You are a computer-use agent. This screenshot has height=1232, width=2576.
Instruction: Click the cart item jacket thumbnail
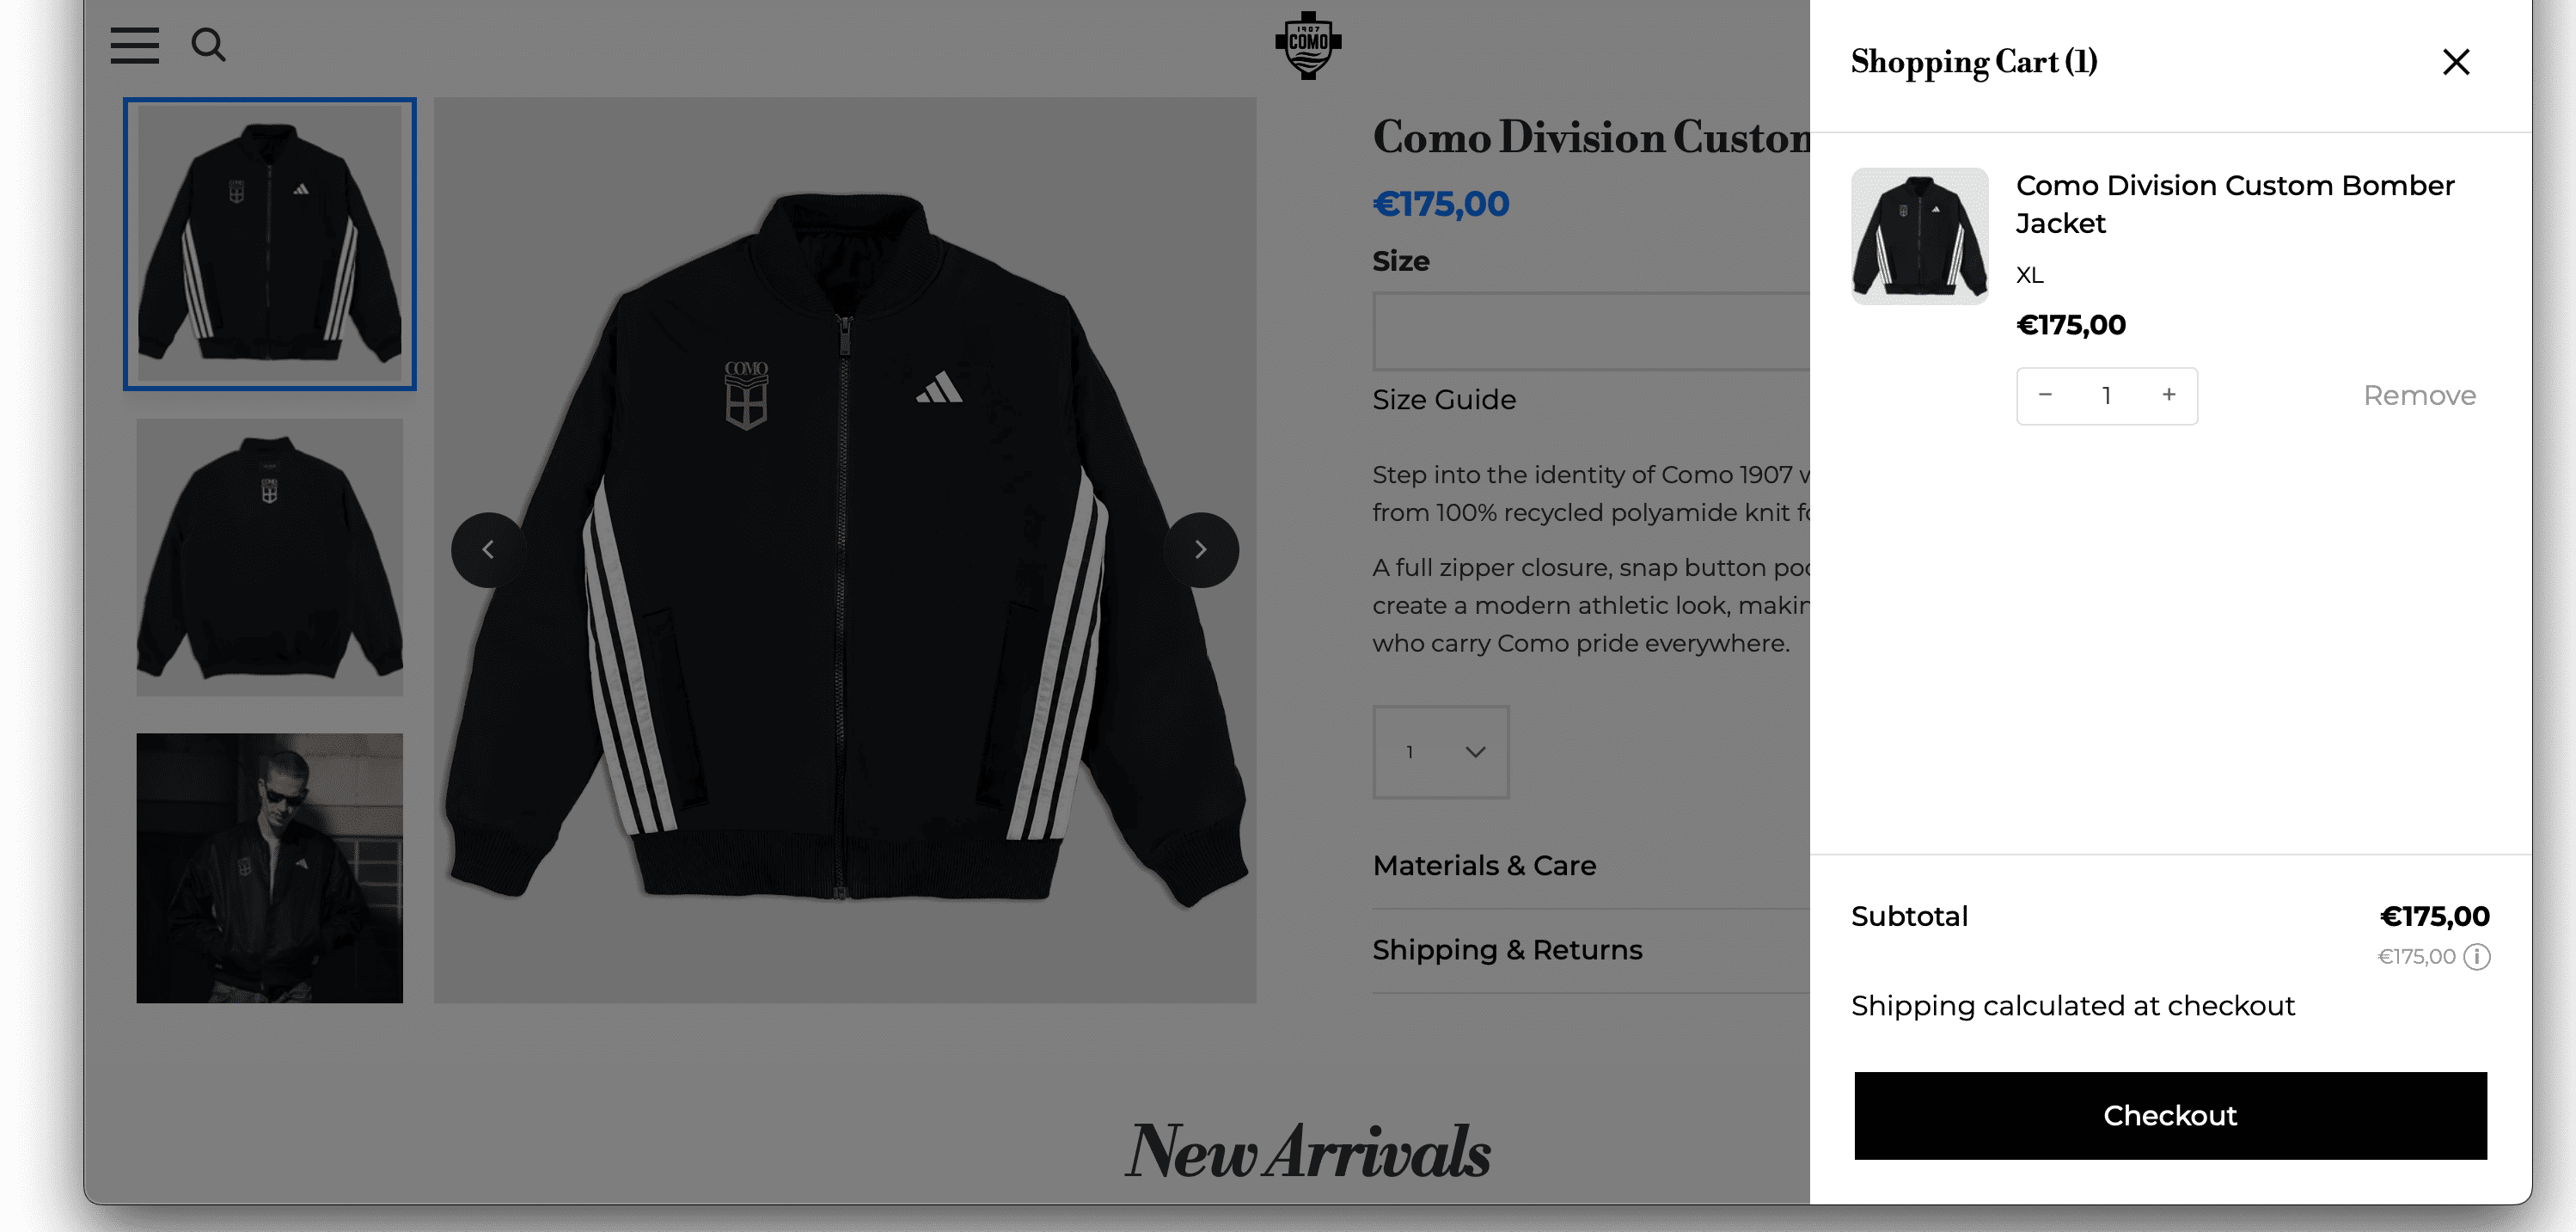[1919, 236]
